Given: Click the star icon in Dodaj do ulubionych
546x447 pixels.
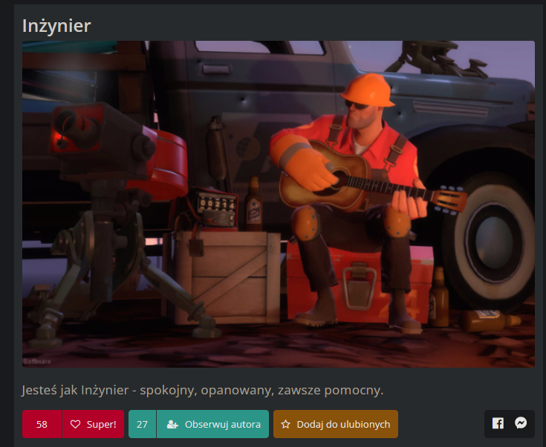Looking at the screenshot, I should (285, 425).
